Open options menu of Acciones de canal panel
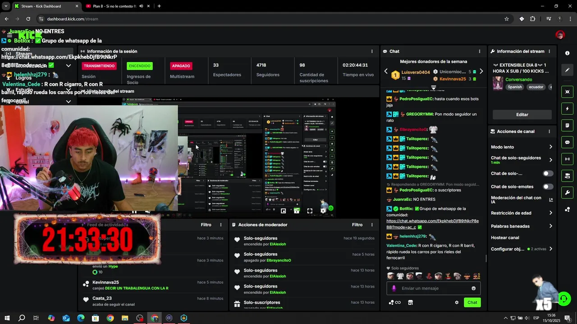 [549, 131]
